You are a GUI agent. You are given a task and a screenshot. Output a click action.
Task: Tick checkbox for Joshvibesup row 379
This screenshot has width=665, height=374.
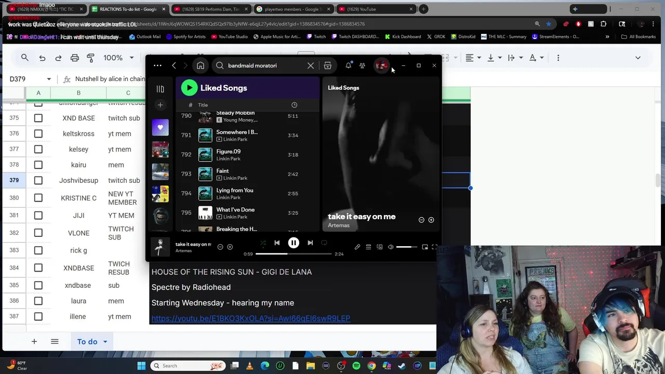pyautogui.click(x=38, y=180)
